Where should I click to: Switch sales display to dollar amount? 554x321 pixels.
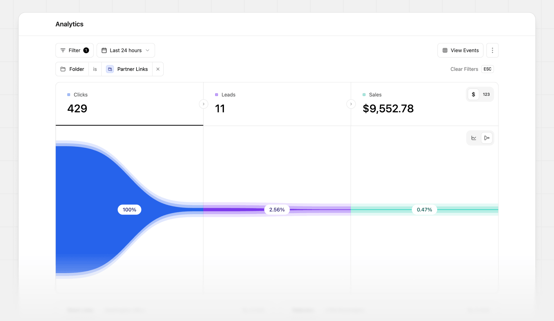[473, 94]
